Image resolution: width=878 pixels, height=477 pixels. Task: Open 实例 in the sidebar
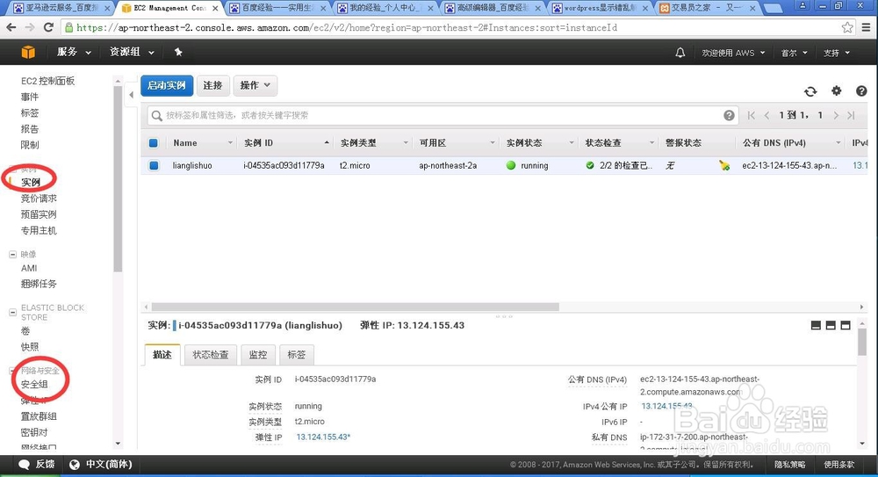click(x=31, y=182)
